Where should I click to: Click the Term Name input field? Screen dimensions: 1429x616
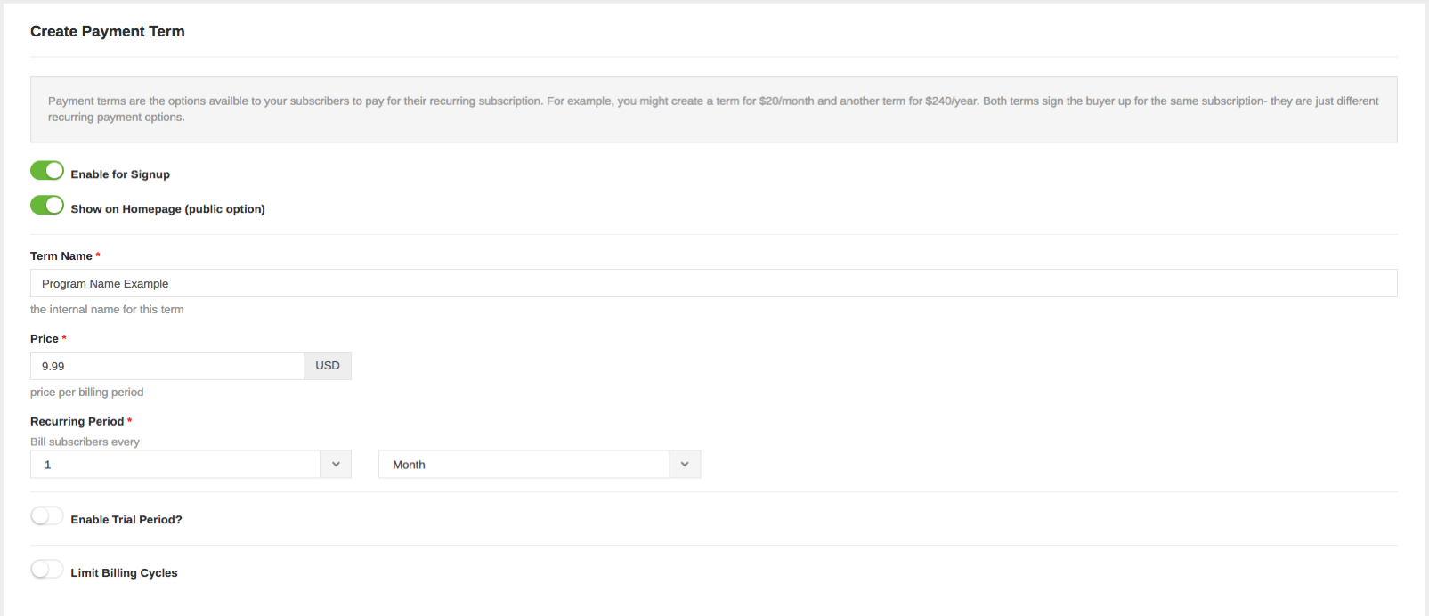click(x=713, y=283)
